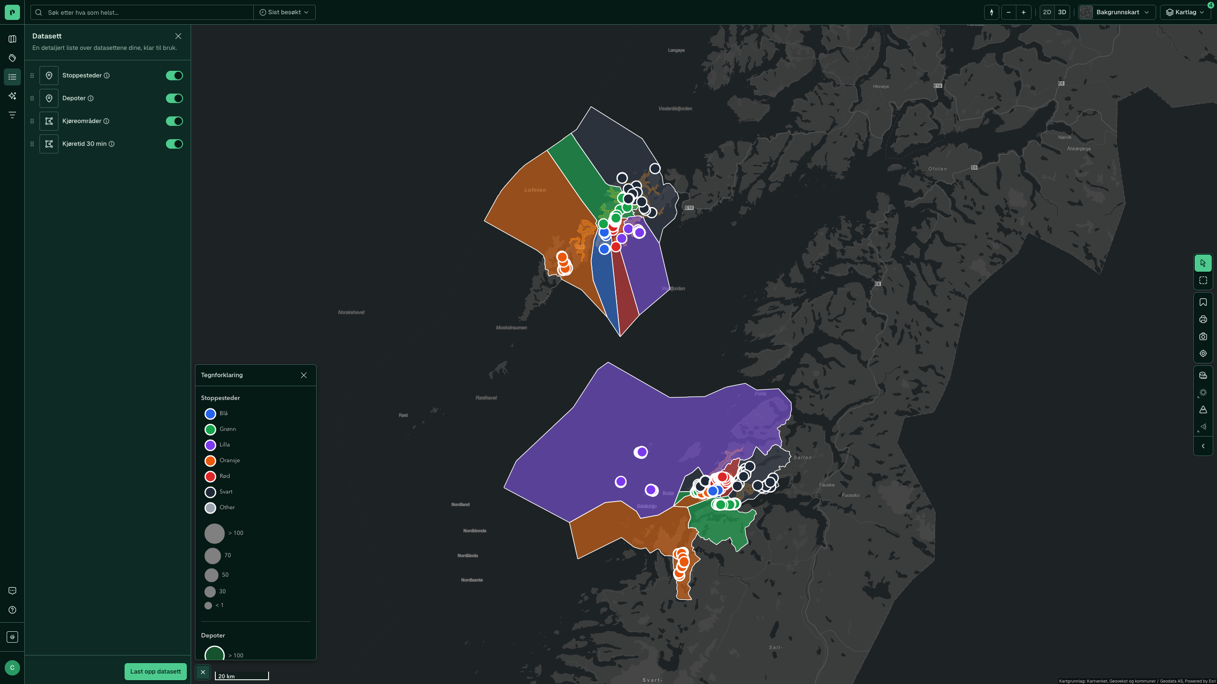This screenshot has width=1217, height=684.
Task: Click the compass north icon
Action: pyautogui.click(x=991, y=12)
